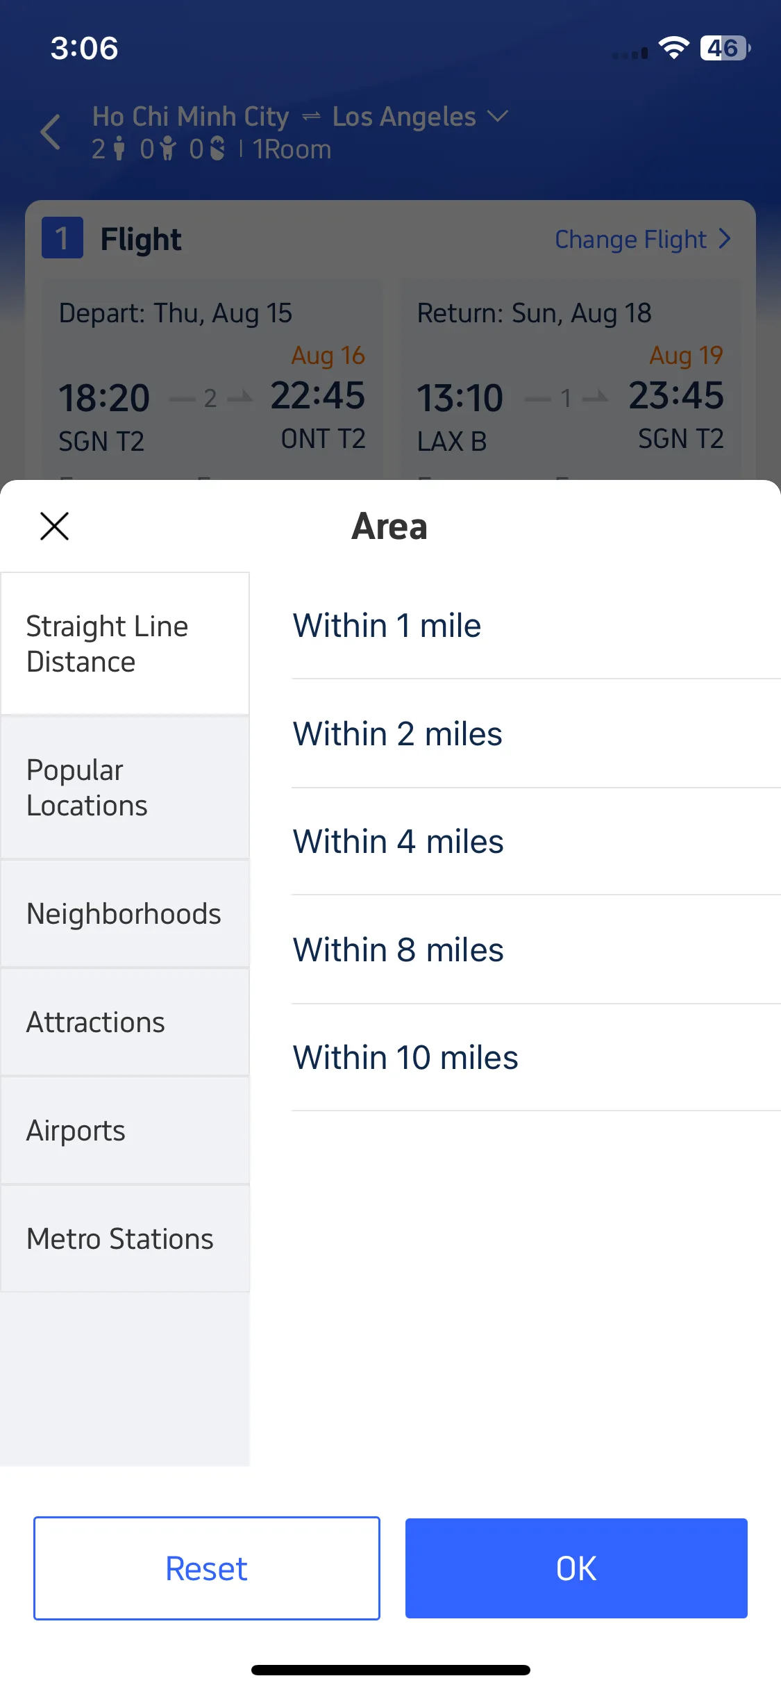
Task: Show Airports category
Action: coord(125,1131)
